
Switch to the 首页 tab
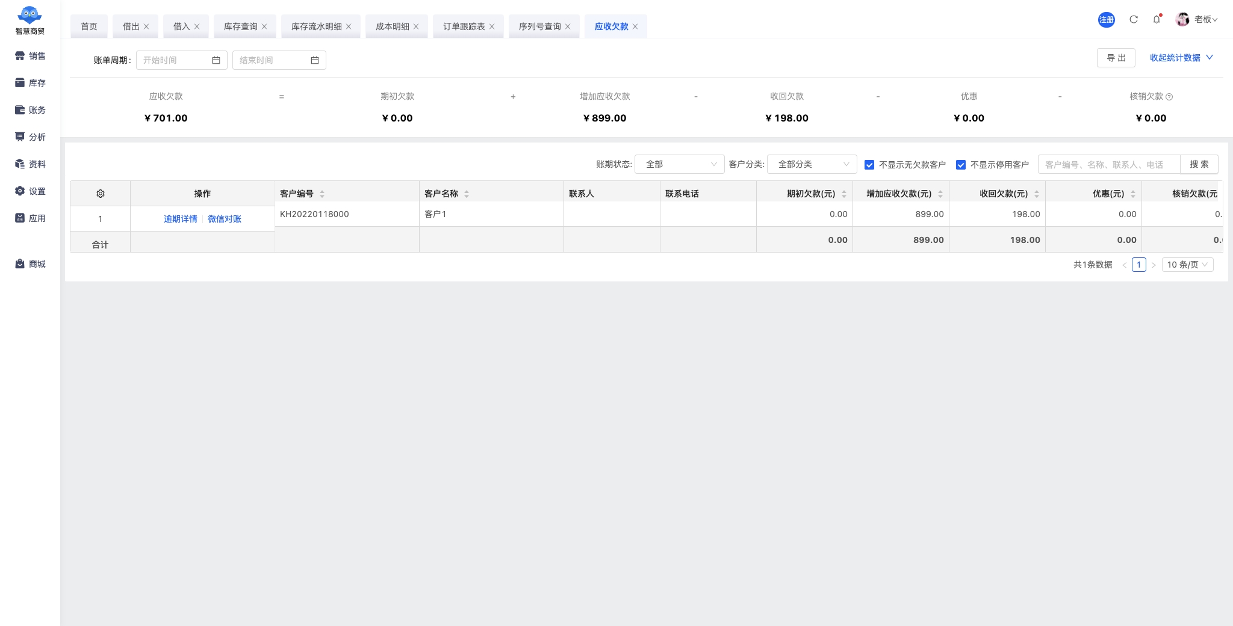point(89,26)
